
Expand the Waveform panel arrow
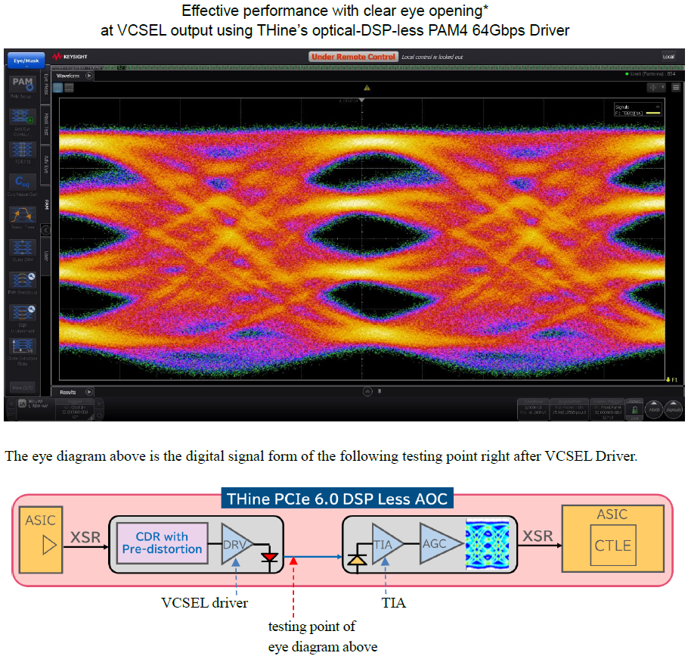89,76
